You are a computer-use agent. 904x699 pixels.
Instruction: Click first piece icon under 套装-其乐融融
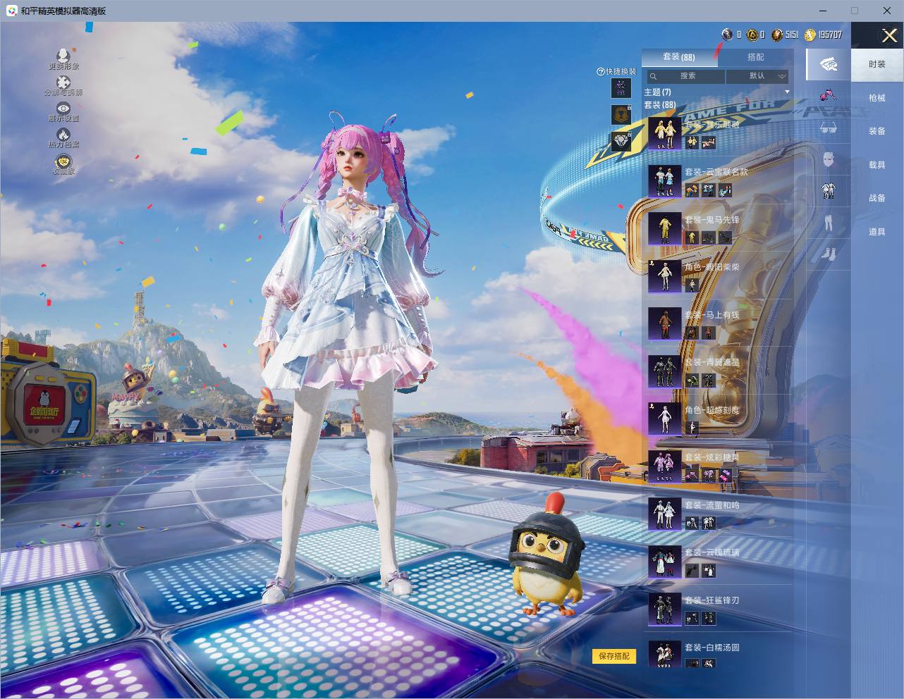[692, 142]
